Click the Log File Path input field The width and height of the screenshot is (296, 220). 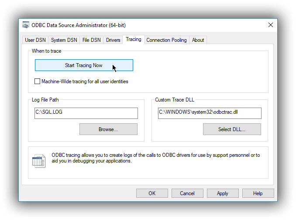(x=86, y=113)
